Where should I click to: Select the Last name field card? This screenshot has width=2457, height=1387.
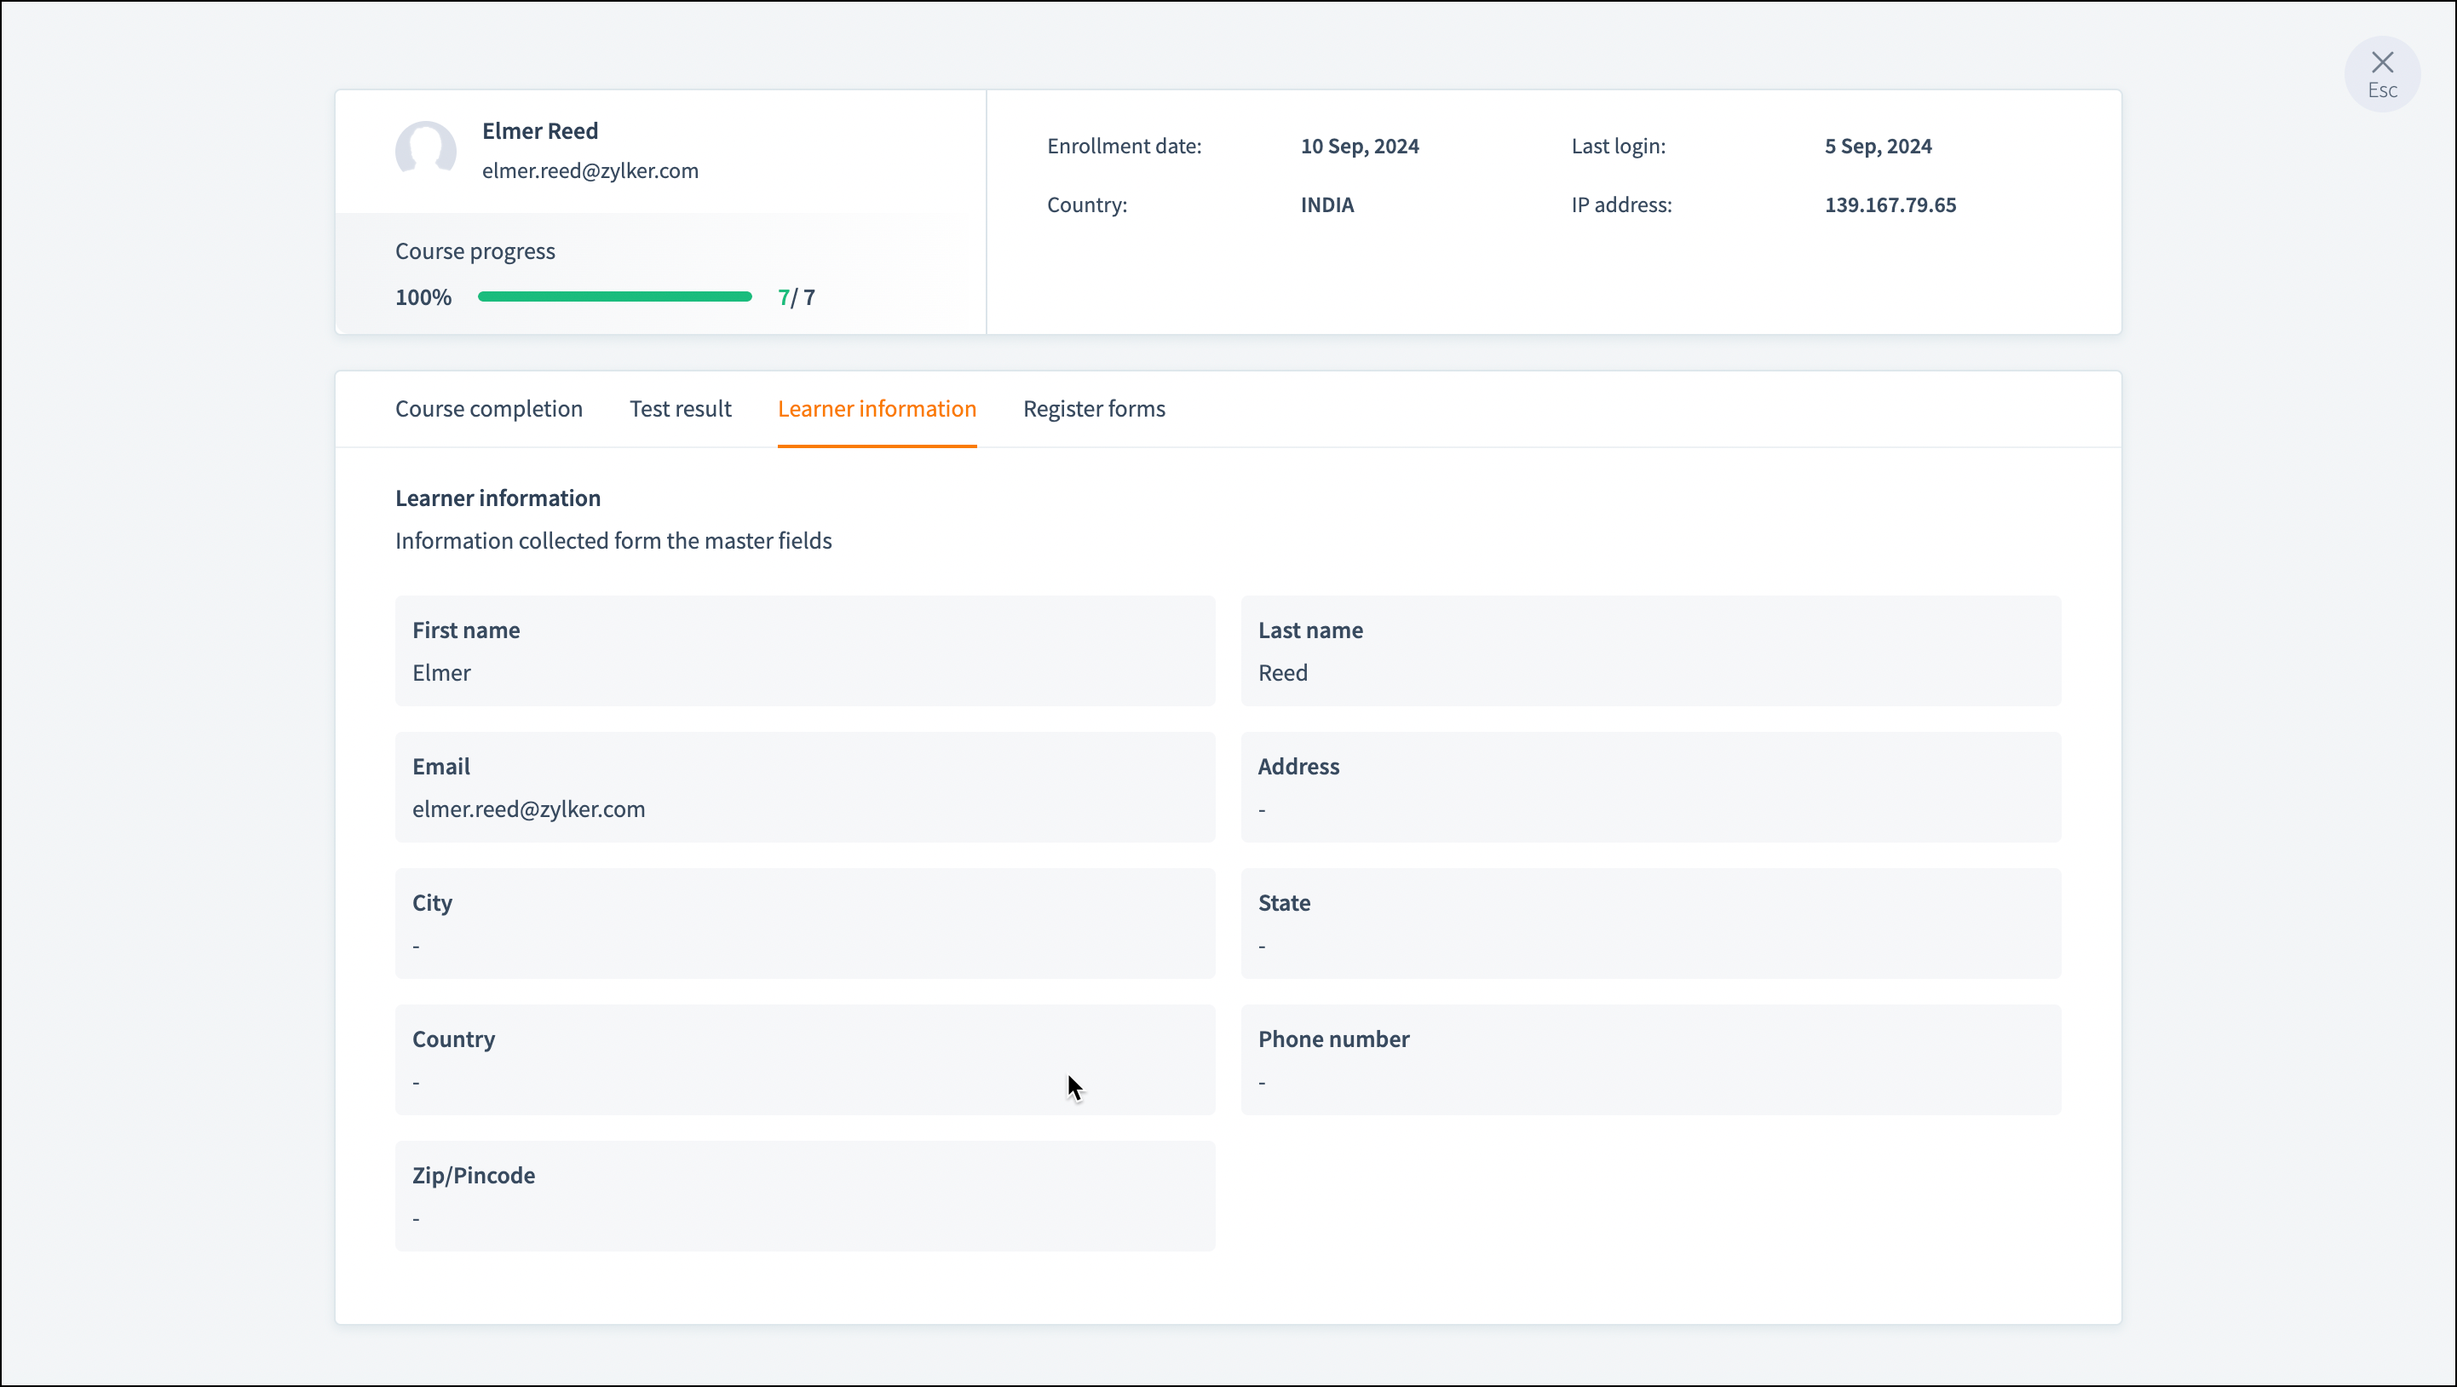[x=1650, y=651]
